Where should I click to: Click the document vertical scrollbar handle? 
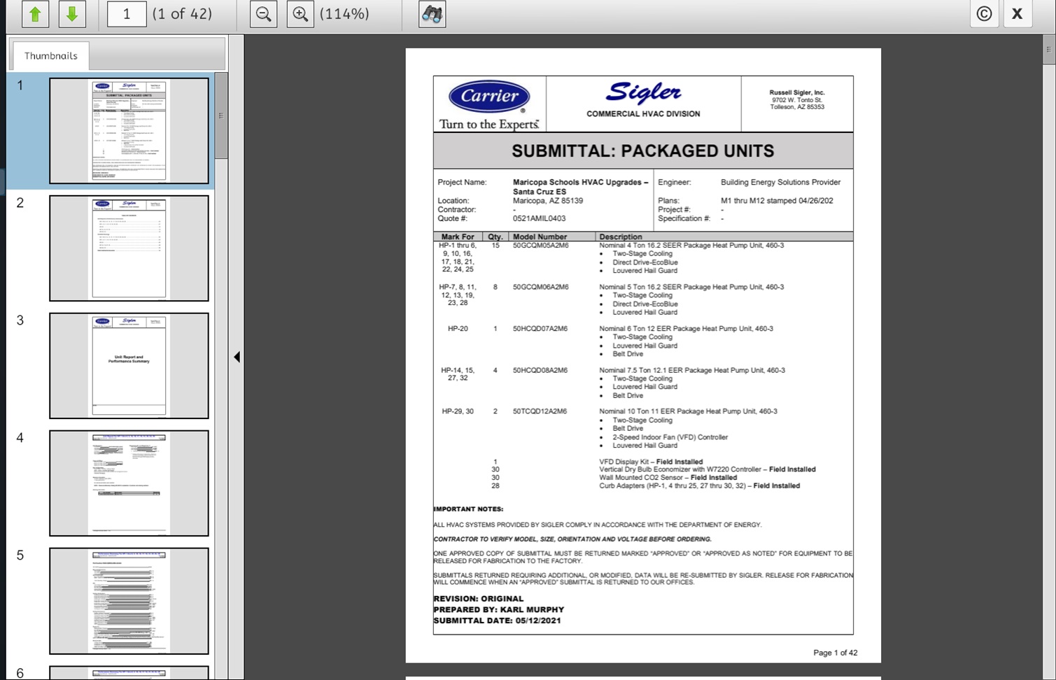click(1048, 50)
